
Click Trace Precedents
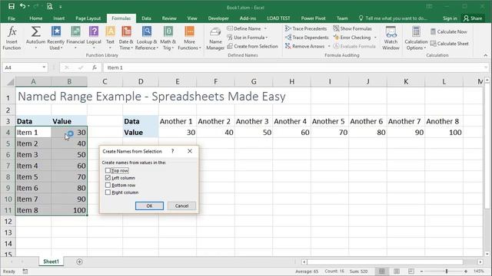[x=306, y=28]
